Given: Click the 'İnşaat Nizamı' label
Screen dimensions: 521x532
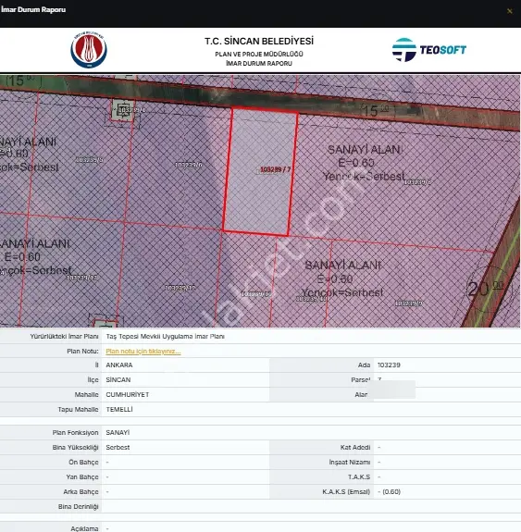Looking at the screenshot, I should coord(350,463).
